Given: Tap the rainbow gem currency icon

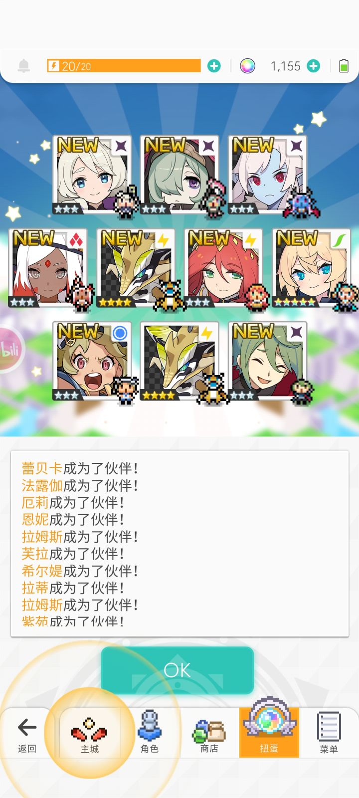Looking at the screenshot, I should (x=247, y=66).
